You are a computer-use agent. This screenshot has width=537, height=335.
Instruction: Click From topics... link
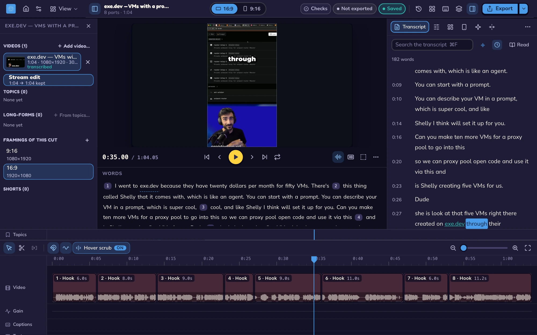(72, 115)
